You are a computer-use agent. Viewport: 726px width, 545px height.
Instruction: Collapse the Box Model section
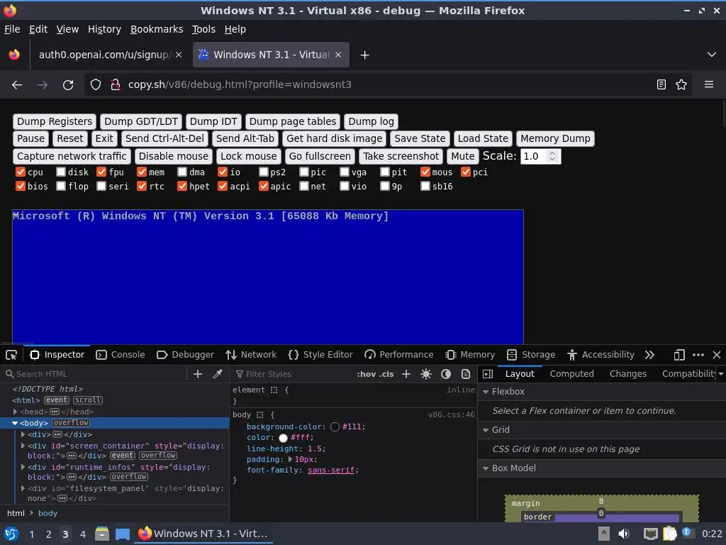coord(486,468)
